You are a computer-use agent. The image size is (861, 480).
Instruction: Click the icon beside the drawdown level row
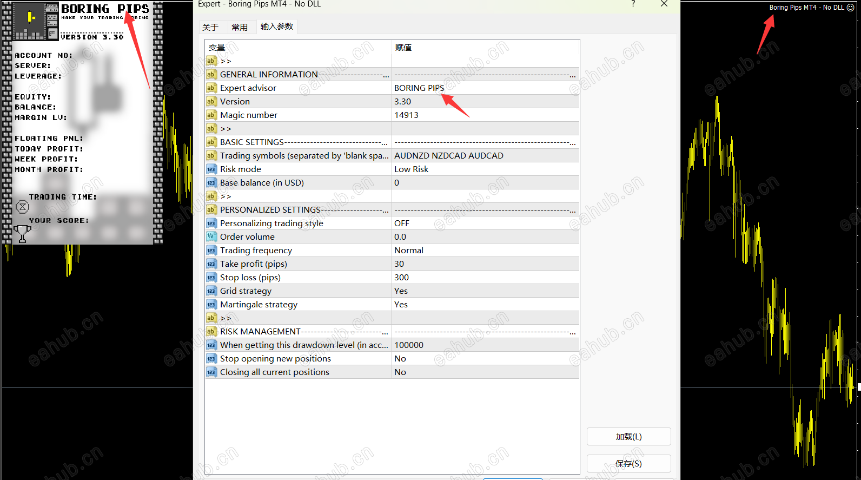click(211, 345)
